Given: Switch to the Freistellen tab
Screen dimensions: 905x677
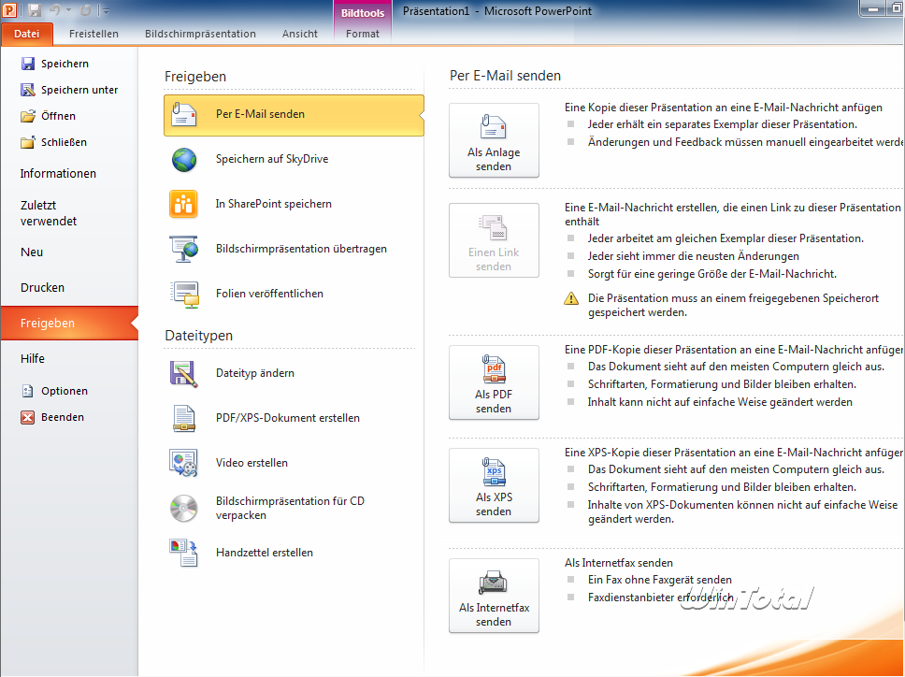Looking at the screenshot, I should point(93,34).
